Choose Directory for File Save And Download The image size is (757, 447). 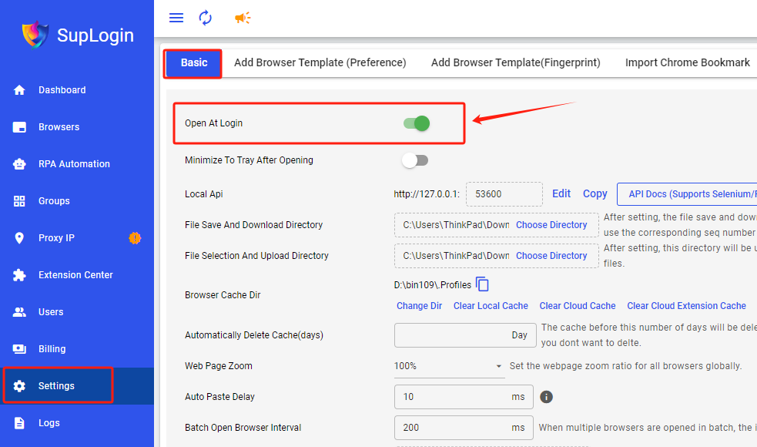tap(551, 225)
